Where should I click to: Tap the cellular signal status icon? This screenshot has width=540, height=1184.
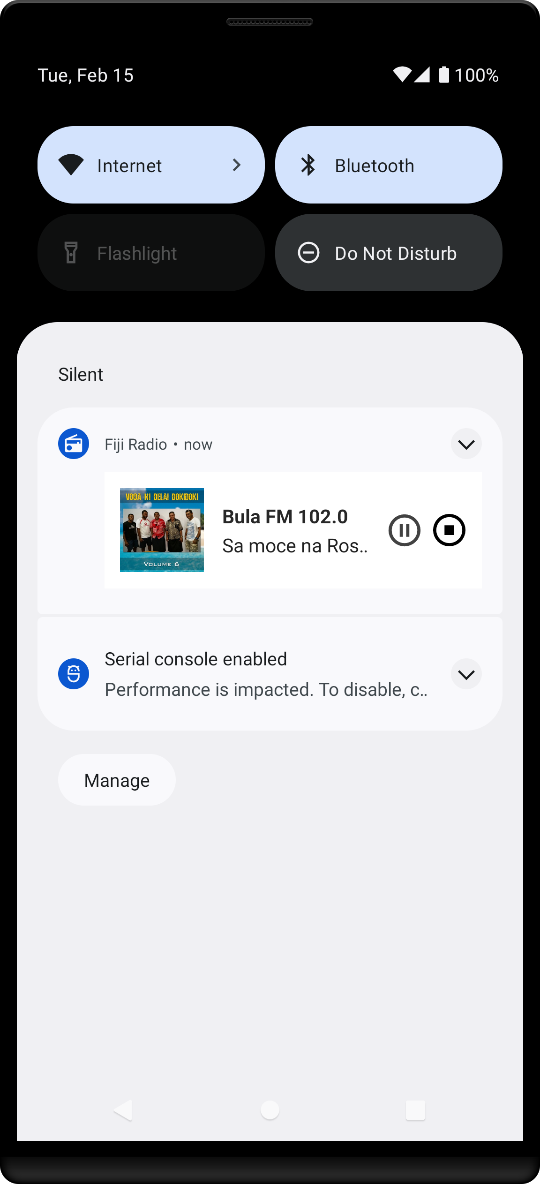coord(422,75)
